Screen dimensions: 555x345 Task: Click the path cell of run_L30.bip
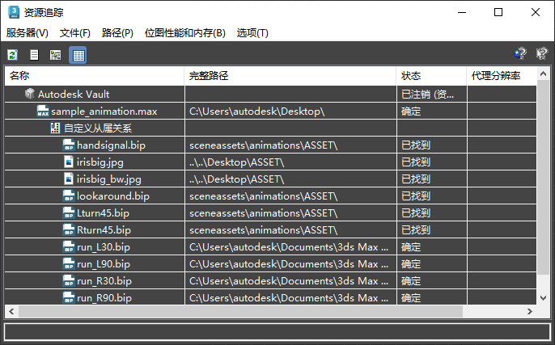[x=290, y=246]
